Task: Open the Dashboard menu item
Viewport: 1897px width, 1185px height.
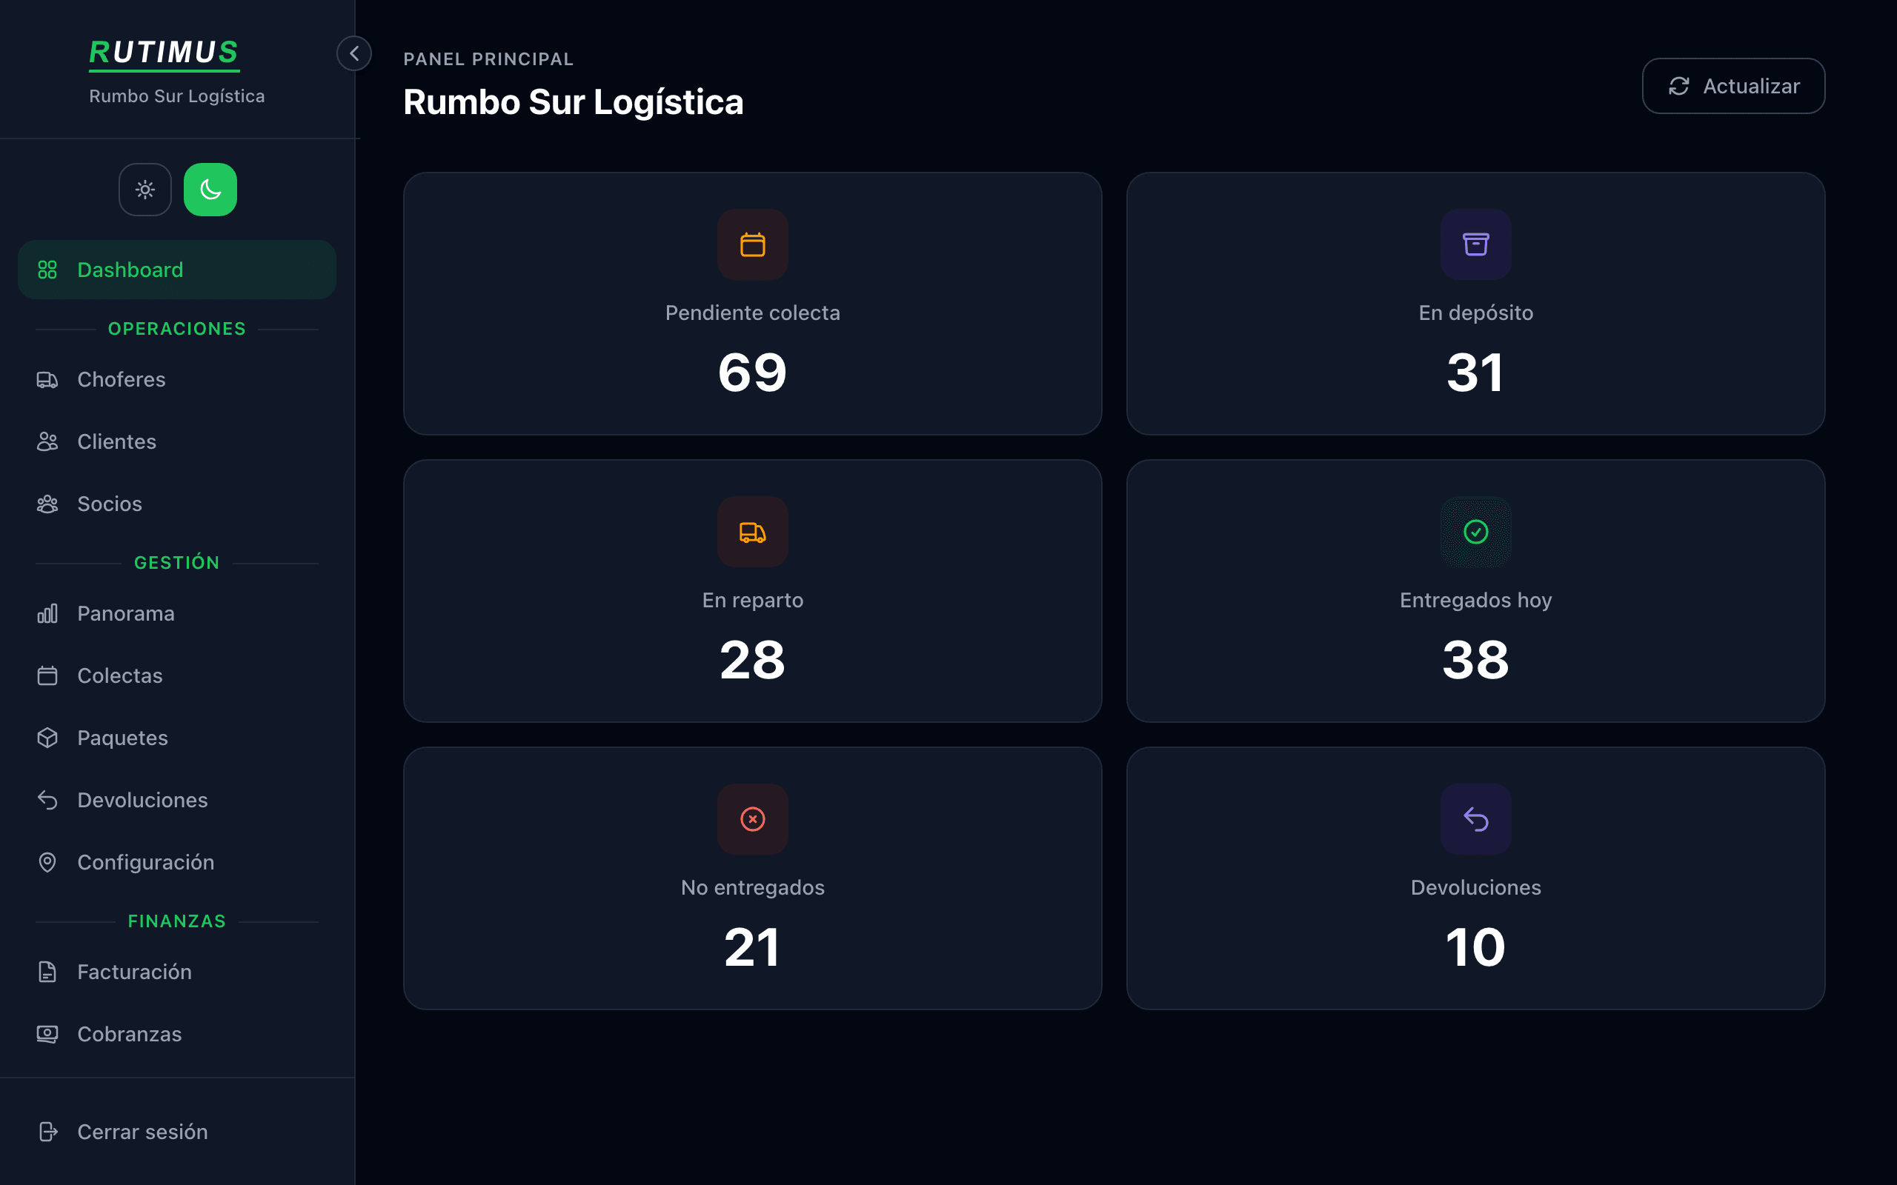Action: 177,270
